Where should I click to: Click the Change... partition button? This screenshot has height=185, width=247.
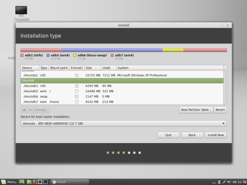(x=41, y=110)
